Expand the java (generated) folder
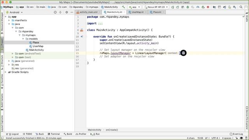Screen dimensions: 249x140 click(x=9, y=61)
